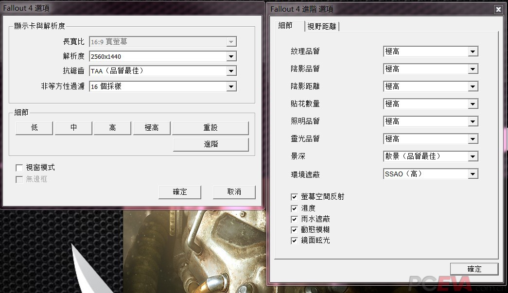Select the 細節 tab in advanced options

(x=289, y=26)
